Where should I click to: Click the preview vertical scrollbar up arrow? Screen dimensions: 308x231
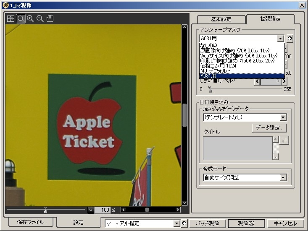pos(184,27)
